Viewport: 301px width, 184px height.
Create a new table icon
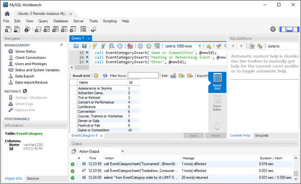coord(47,29)
